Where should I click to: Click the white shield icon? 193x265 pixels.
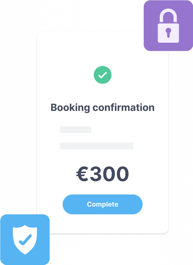coord(25,239)
